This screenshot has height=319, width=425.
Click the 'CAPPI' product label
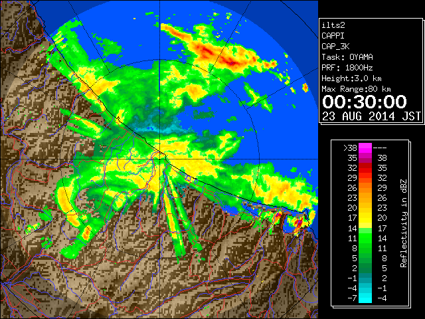click(x=333, y=36)
